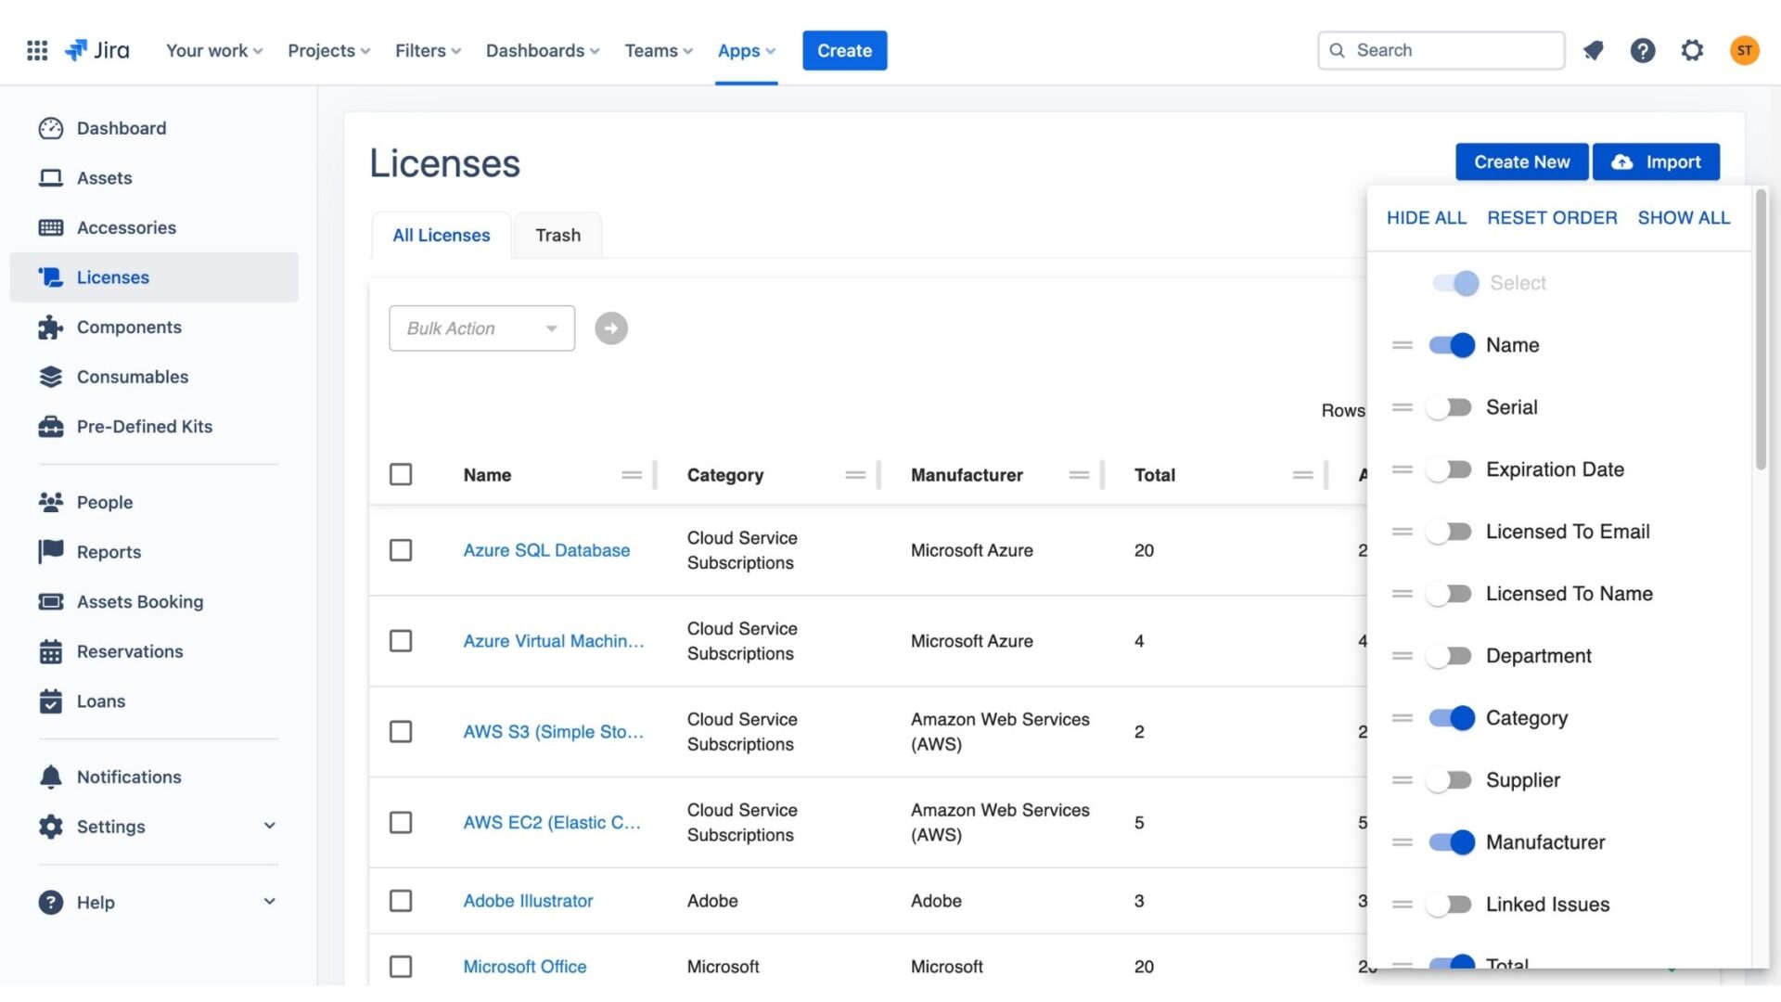Click the Azure SQL Database link

tap(545, 549)
